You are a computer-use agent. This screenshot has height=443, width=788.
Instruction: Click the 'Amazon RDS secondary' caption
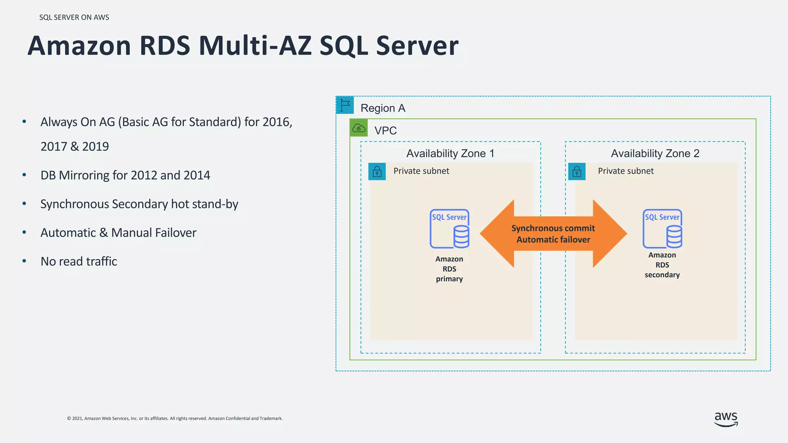[x=662, y=265]
